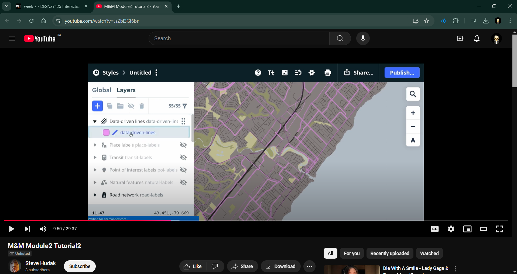Search with your voice microphone
The width and height of the screenshot is (517, 274).
(x=363, y=39)
